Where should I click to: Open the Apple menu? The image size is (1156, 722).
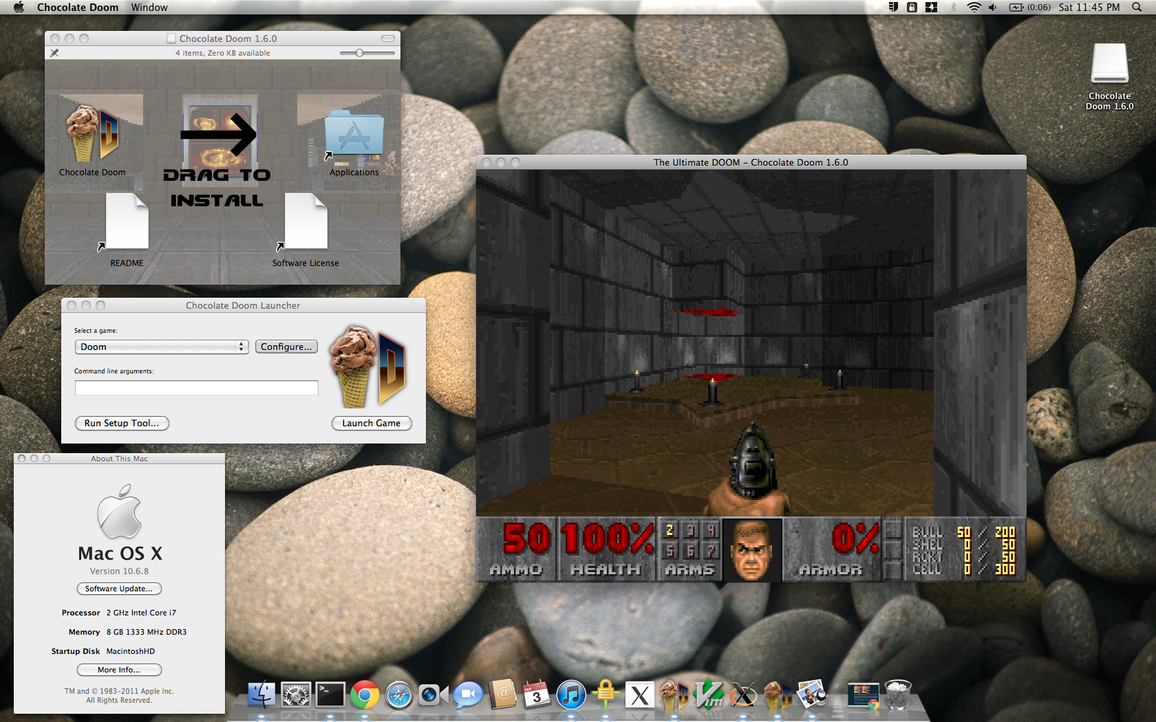coord(19,8)
